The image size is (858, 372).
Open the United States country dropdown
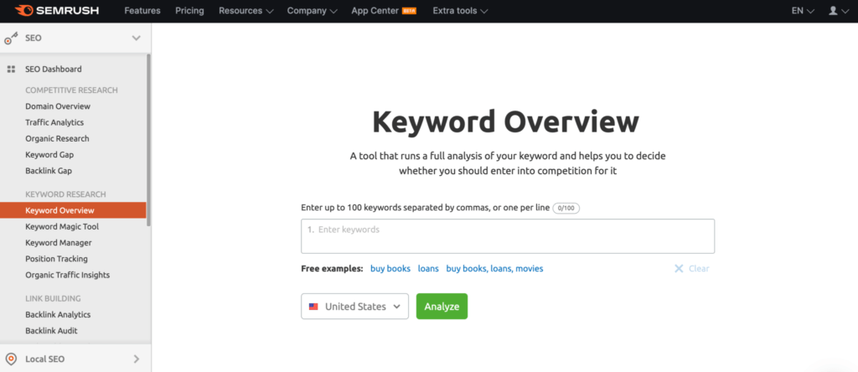(354, 307)
